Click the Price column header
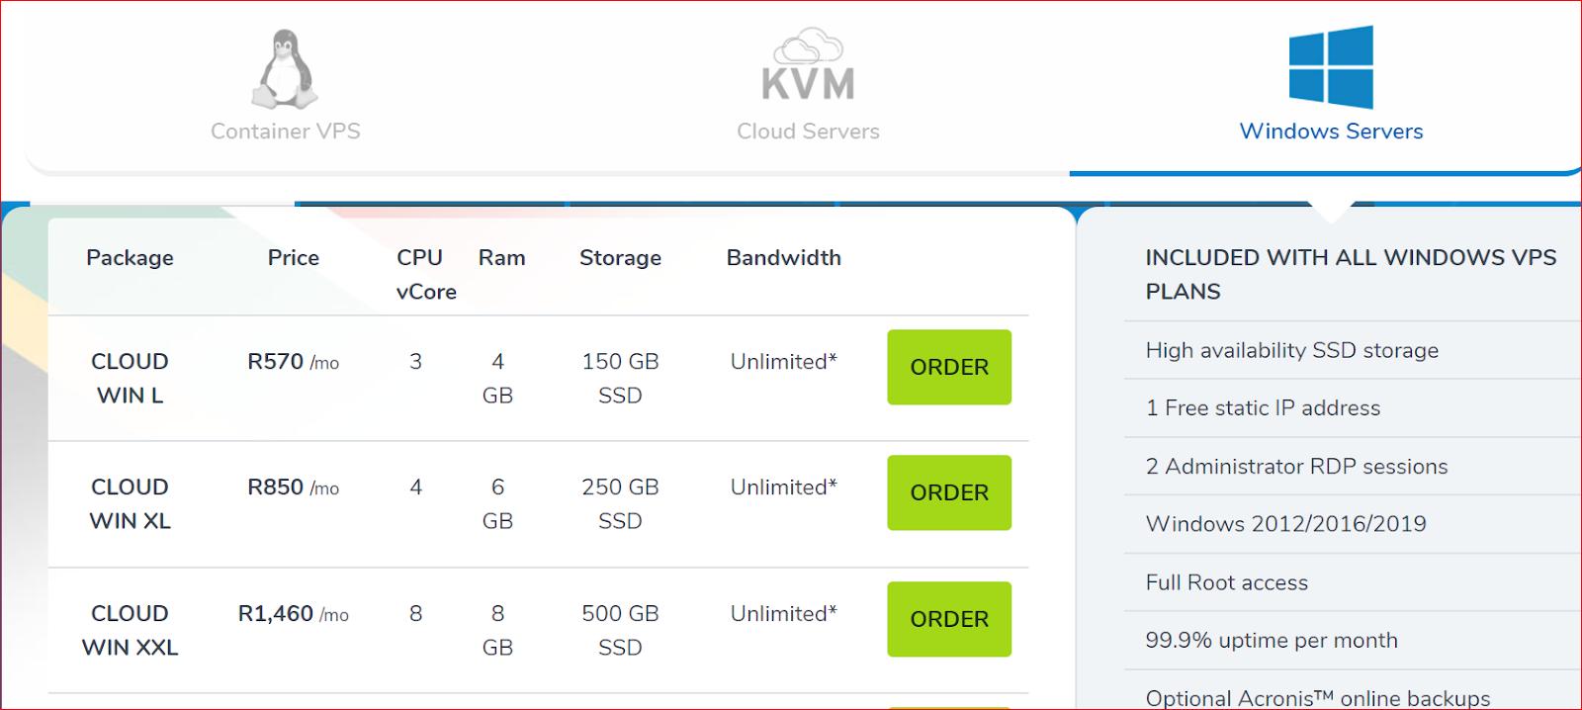The width and height of the screenshot is (1582, 710). click(294, 258)
